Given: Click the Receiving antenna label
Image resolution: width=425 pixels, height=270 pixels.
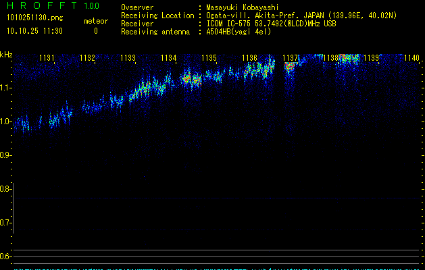Looking at the screenshot, I should click(155, 32).
